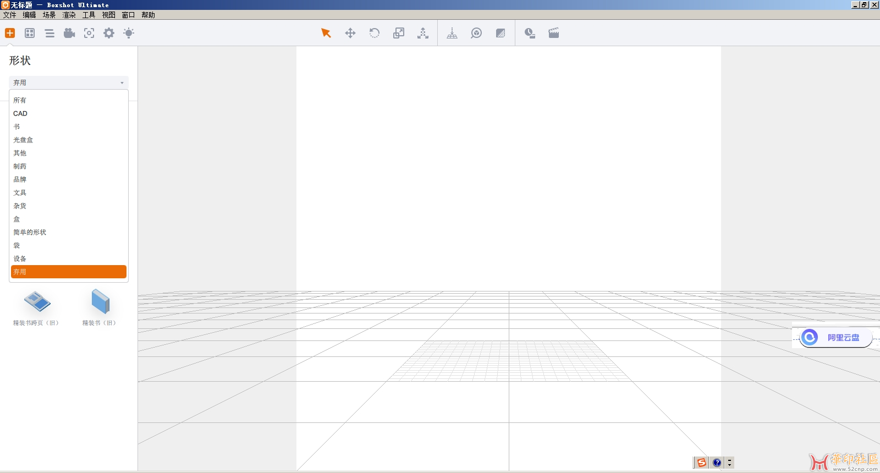The height and width of the screenshot is (473, 880).
Task: Open the 视图 menu
Action: click(109, 15)
